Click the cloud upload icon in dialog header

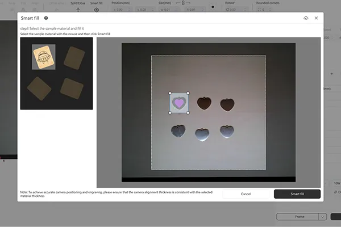(306, 18)
